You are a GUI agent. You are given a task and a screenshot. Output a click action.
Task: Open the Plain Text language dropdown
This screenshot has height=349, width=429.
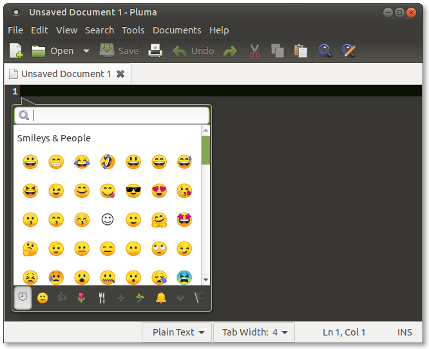pyautogui.click(x=178, y=332)
